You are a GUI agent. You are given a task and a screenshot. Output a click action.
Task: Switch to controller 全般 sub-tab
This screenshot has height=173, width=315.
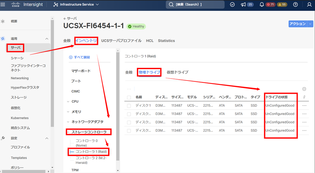click(129, 72)
